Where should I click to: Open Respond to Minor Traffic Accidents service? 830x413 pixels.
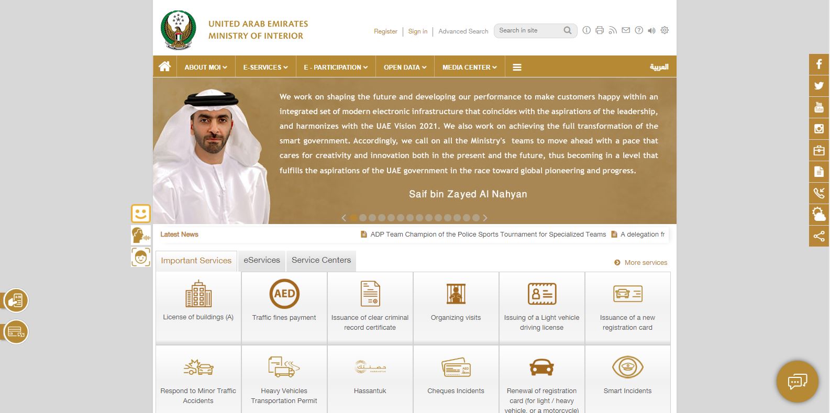click(x=198, y=379)
